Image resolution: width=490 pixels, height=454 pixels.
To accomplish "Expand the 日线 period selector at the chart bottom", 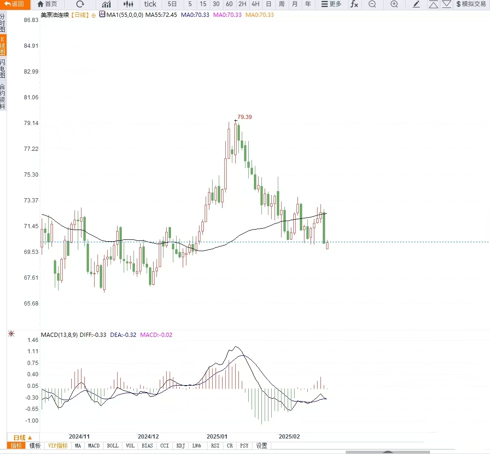I will coord(22,438).
